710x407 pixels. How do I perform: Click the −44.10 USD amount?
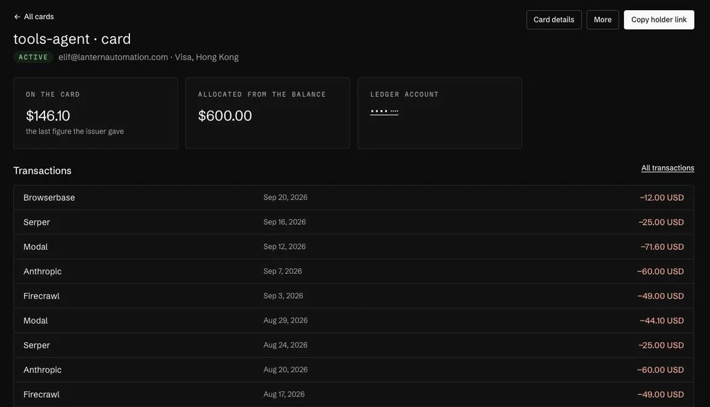(x=661, y=321)
